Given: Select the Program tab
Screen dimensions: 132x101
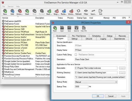Looking at the screenshot, I should [x=60, y=39].
